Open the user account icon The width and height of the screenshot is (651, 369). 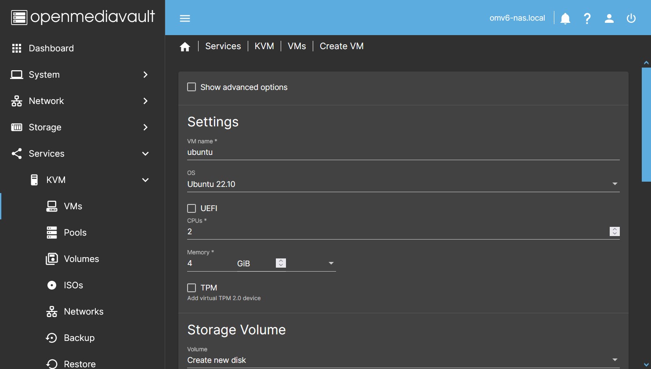(609, 18)
